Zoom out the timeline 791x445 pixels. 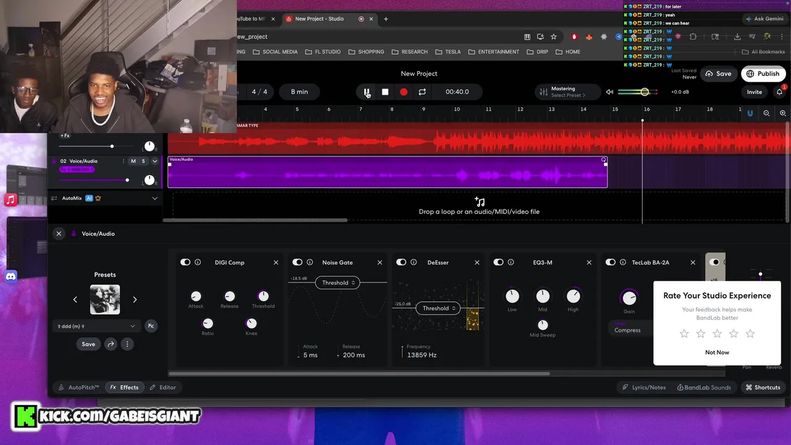coord(766,113)
